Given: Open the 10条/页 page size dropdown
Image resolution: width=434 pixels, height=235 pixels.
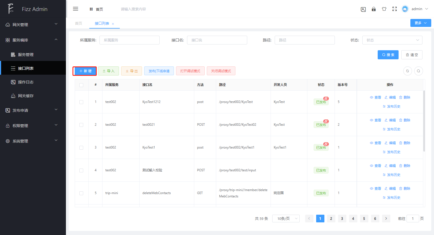Looking at the screenshot, I should [286, 219].
